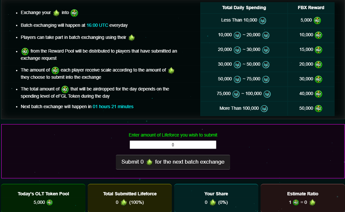Click the leaf icon in Estimate Ratio card
Screen dimensions: 345x212
click(313, 202)
